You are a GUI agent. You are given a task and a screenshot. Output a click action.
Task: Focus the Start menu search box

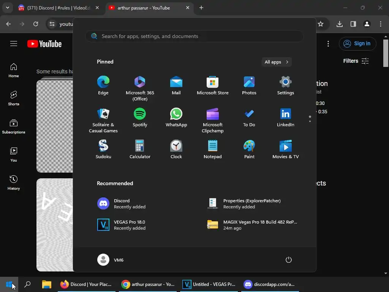194,36
